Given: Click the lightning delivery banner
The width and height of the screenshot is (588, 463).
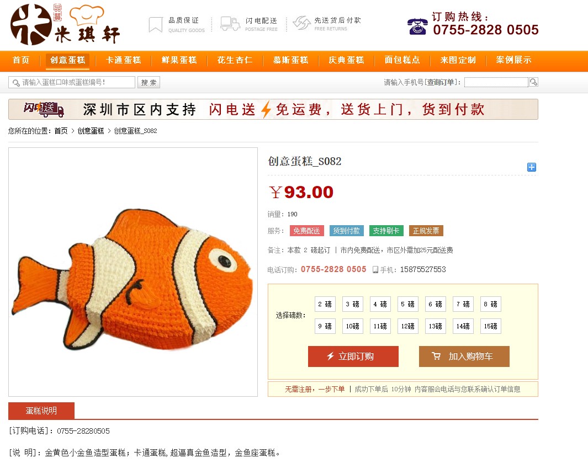Looking at the screenshot, I should pos(273,109).
